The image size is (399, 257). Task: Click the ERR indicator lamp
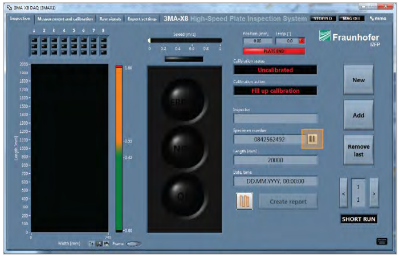coord(184,100)
